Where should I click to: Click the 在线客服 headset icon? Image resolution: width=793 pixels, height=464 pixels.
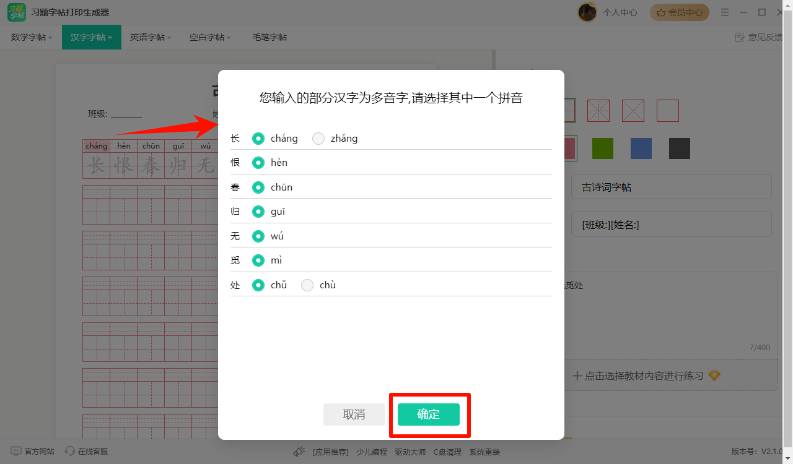pyautogui.click(x=70, y=452)
